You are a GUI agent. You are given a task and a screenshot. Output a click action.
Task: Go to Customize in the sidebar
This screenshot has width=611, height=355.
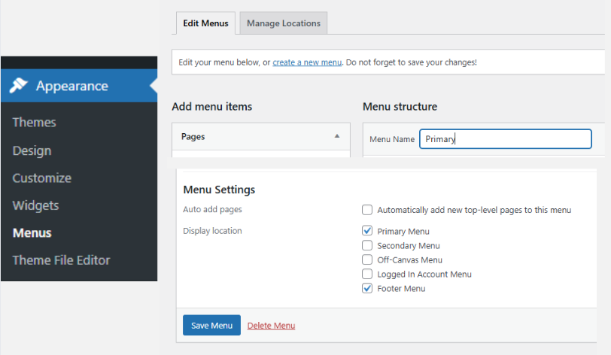[42, 178]
